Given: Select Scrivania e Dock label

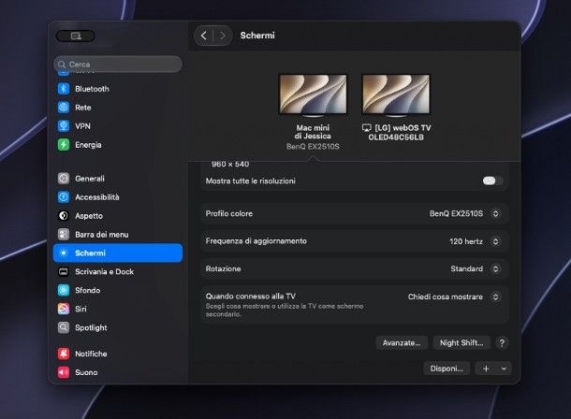Looking at the screenshot, I should [x=104, y=271].
